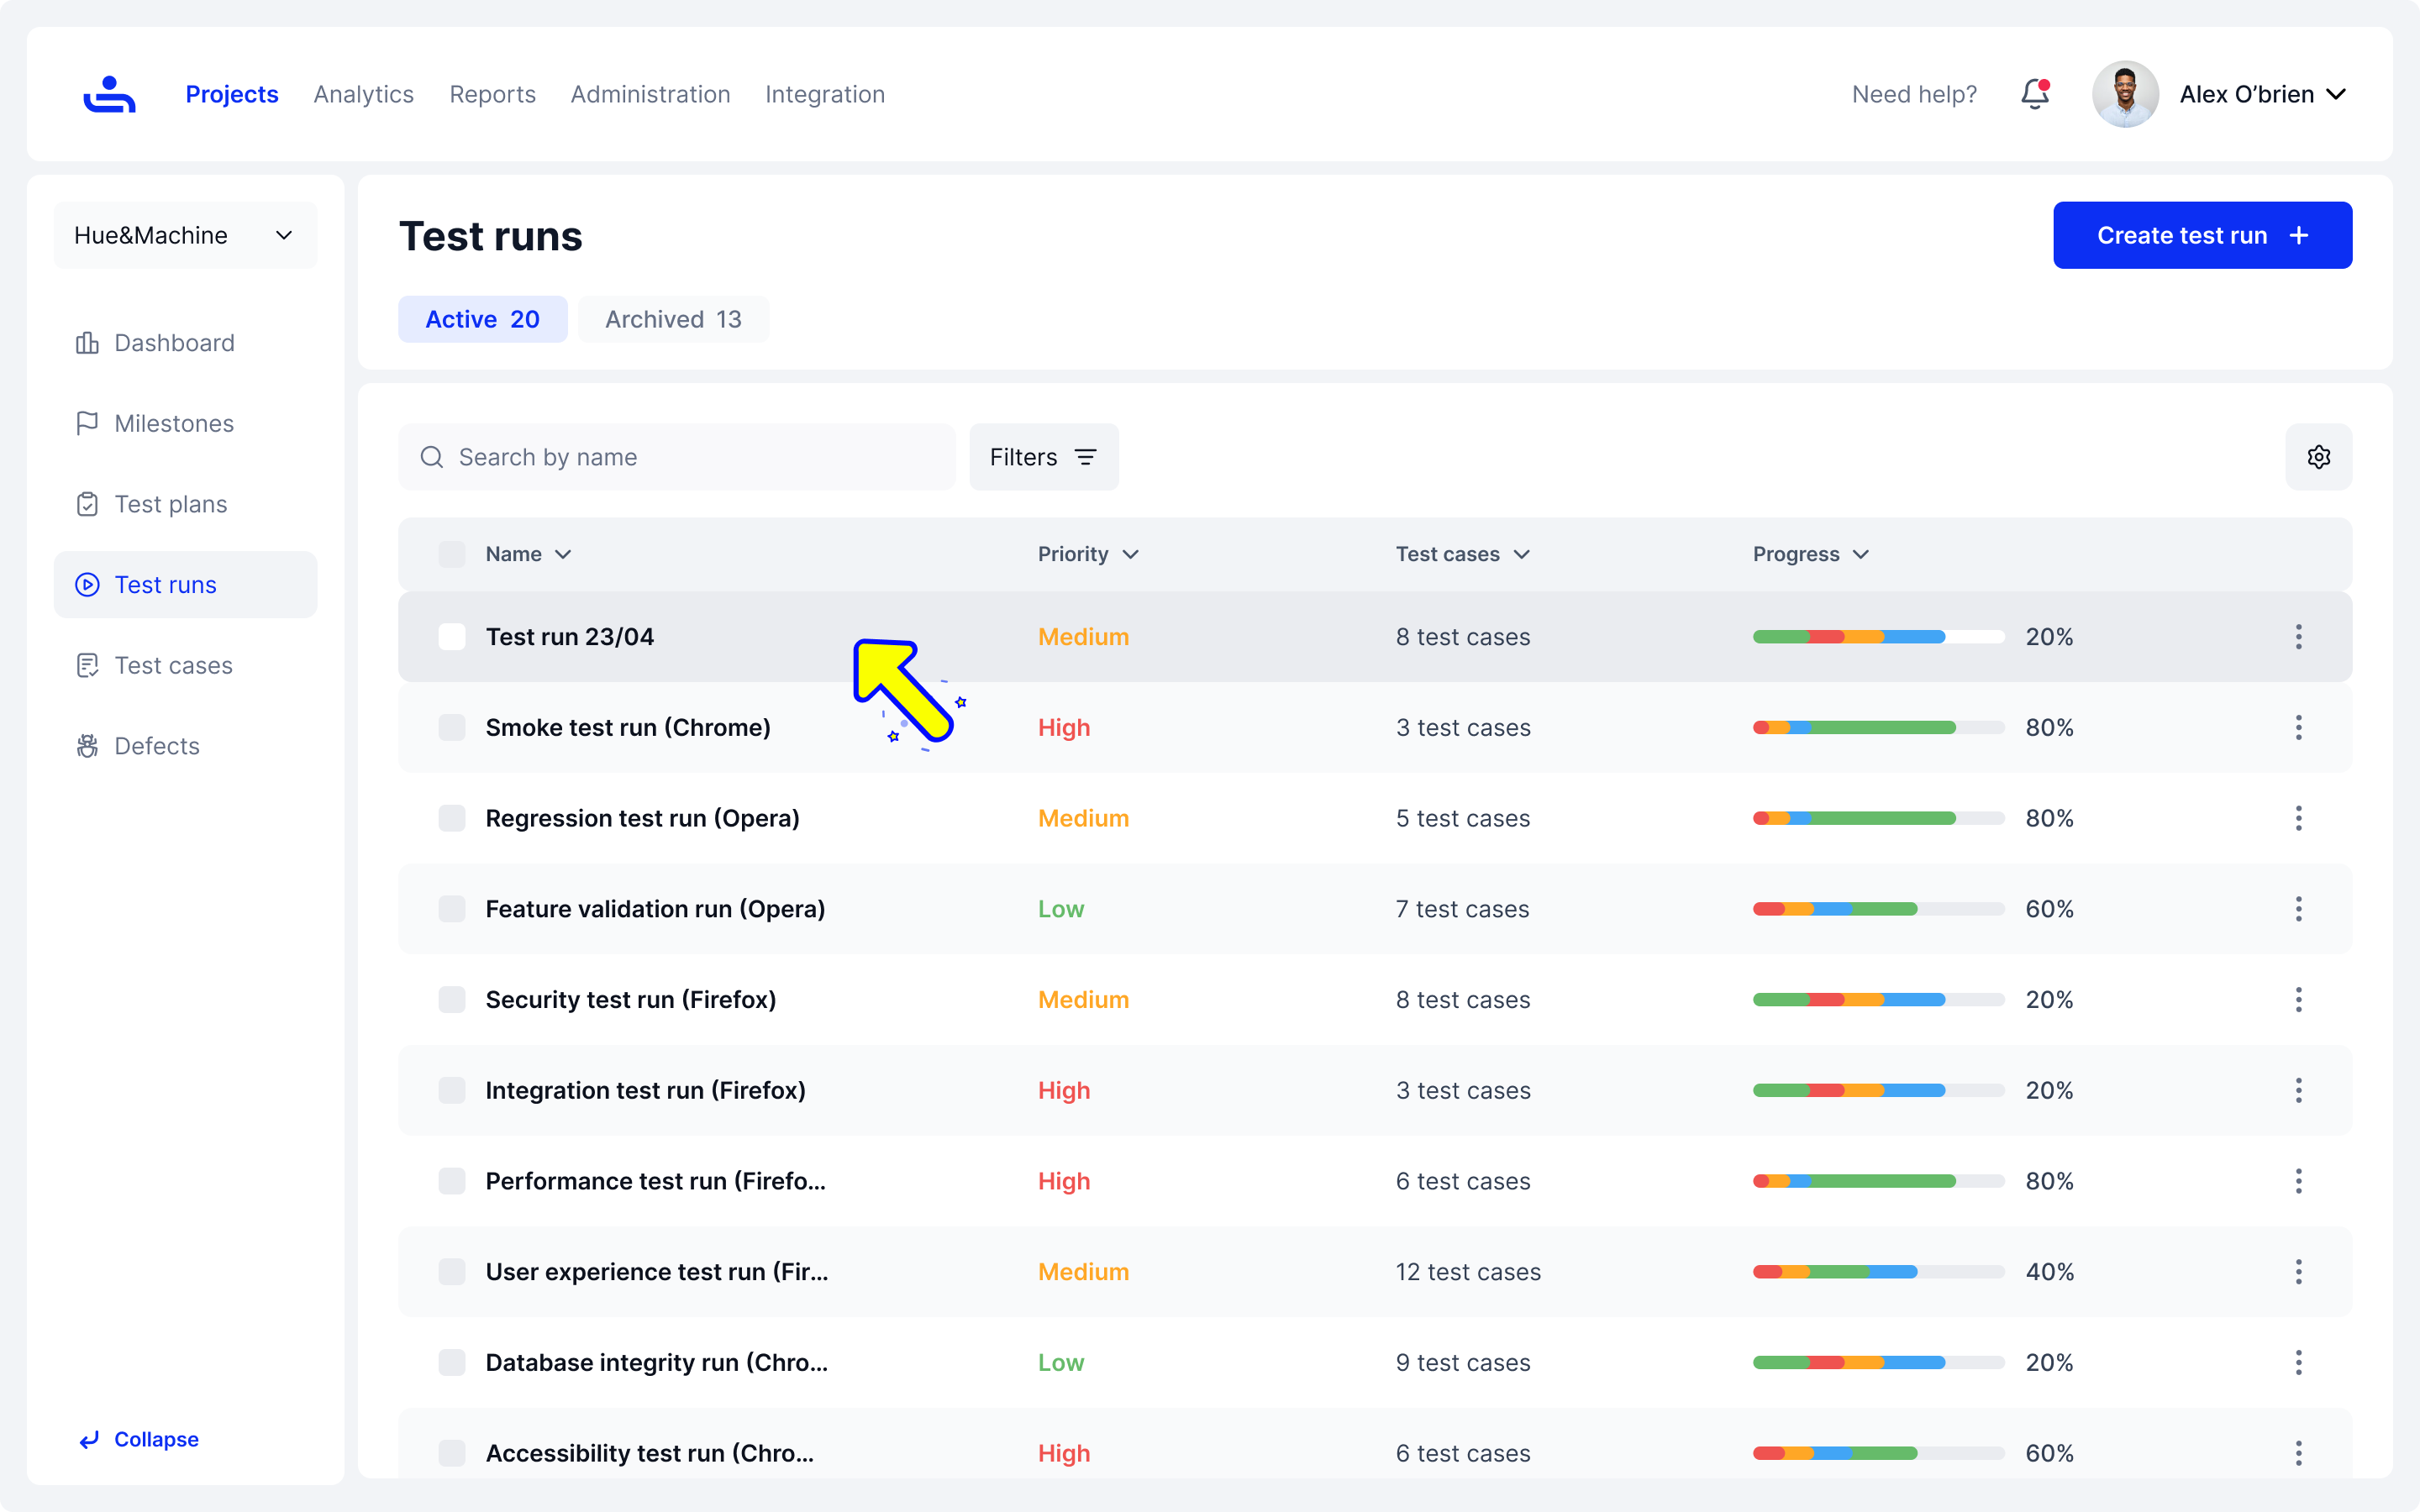Open the Analytics menu item
Screen dimensions: 2420x1512
[x=363, y=94]
